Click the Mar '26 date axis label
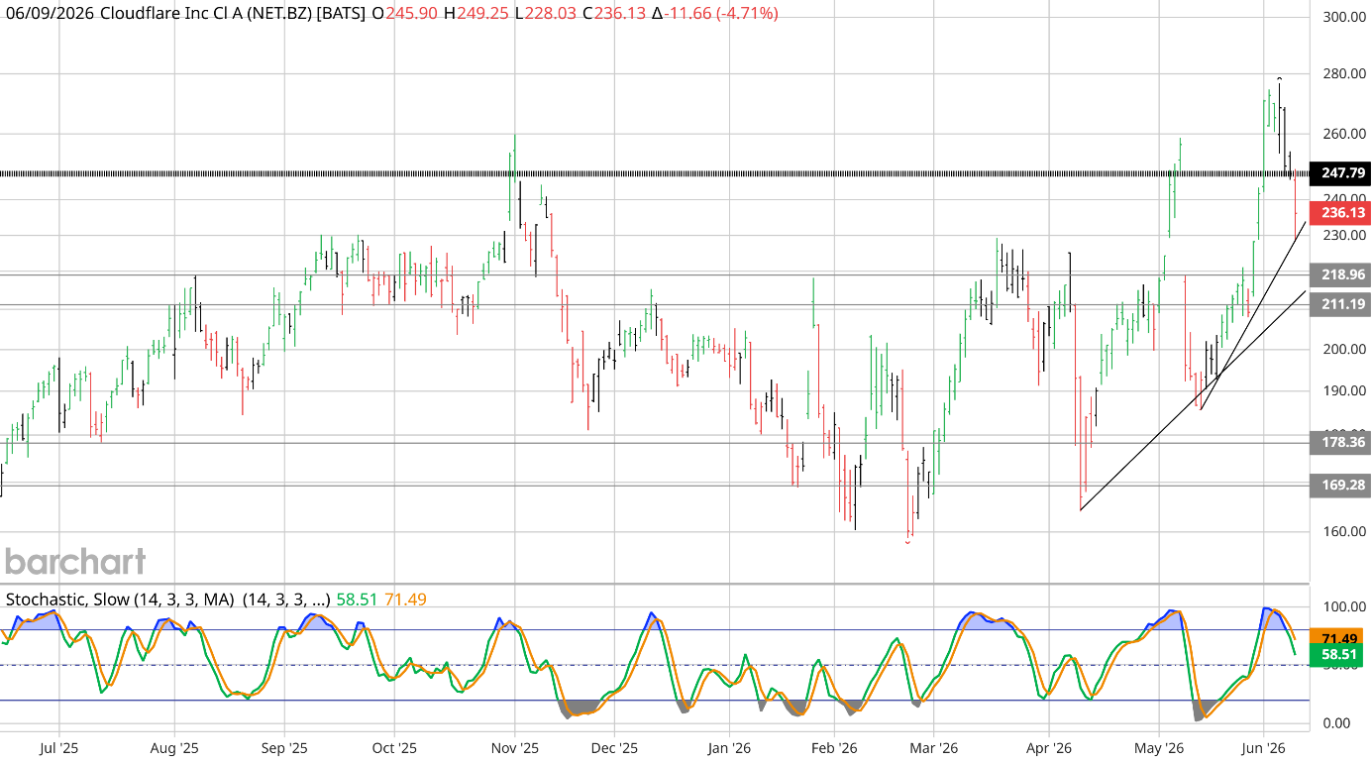The width and height of the screenshot is (1372, 763). (934, 748)
